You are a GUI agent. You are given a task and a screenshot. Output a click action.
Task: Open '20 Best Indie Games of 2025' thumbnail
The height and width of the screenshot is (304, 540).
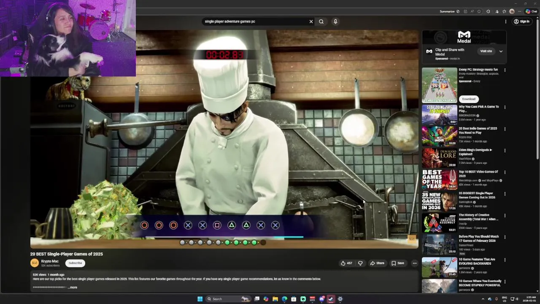pyautogui.click(x=439, y=136)
